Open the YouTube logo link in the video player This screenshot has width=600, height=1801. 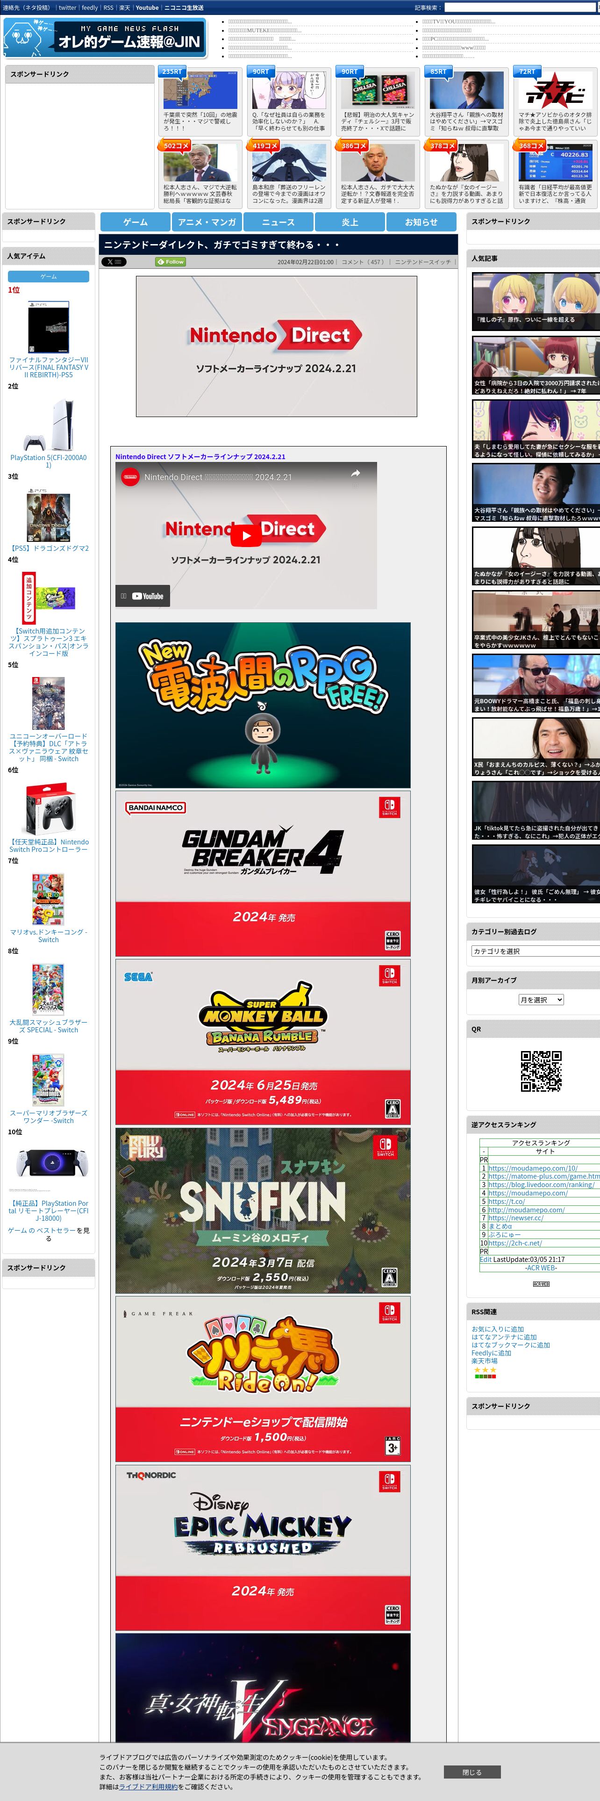[x=148, y=597]
